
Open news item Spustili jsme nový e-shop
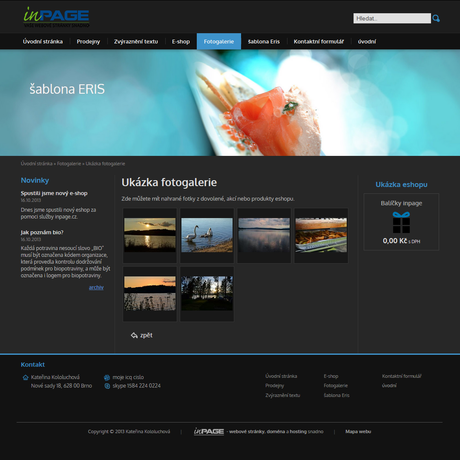pos(54,193)
